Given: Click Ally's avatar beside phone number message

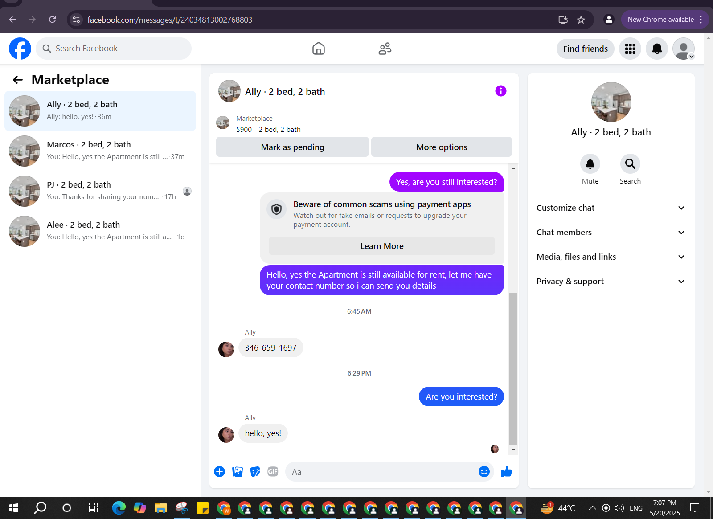Looking at the screenshot, I should pos(226,349).
